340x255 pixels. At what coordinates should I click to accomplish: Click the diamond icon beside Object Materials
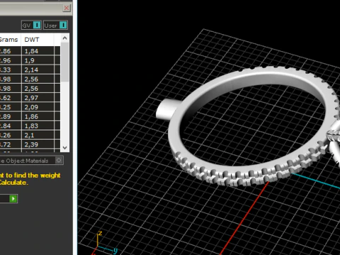pyautogui.click(x=59, y=160)
